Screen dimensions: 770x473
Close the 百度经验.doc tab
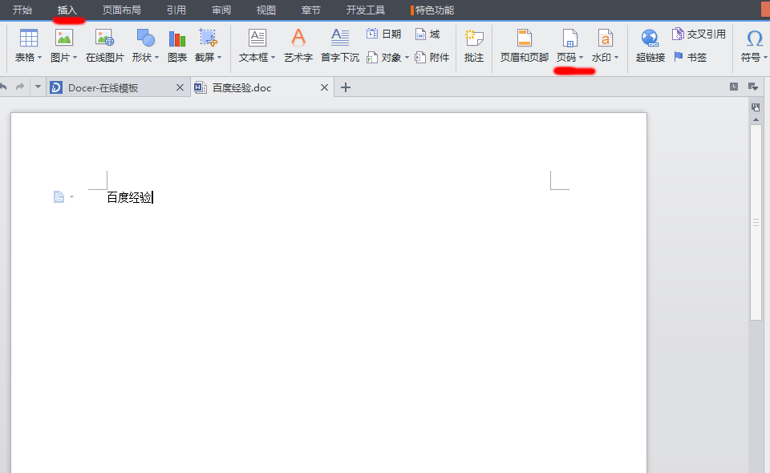(x=324, y=87)
